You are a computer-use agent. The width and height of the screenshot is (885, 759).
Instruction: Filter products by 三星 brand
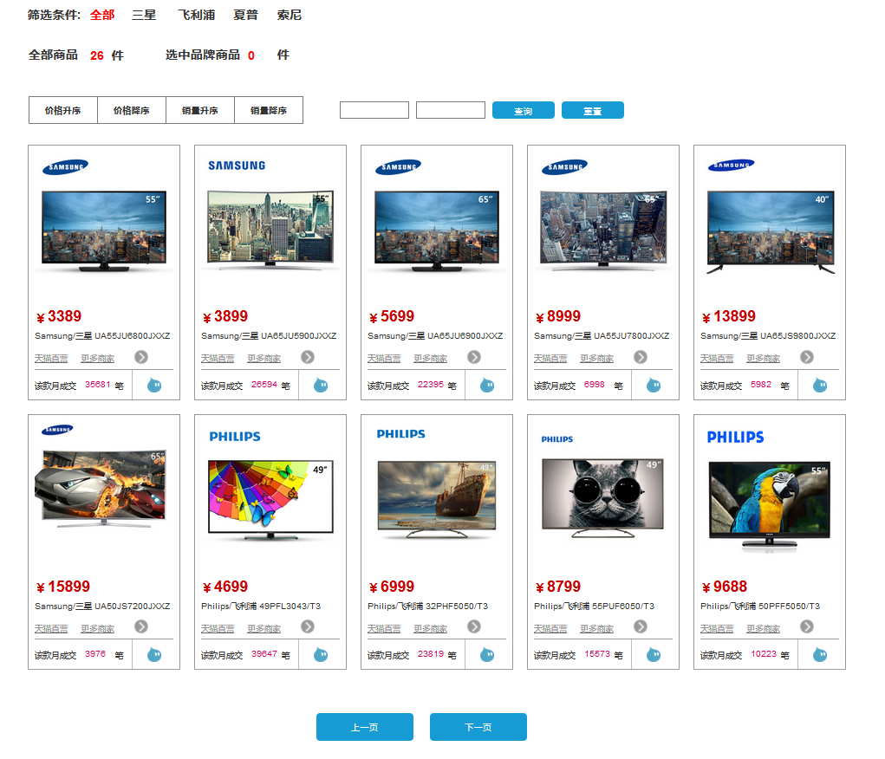tap(144, 16)
